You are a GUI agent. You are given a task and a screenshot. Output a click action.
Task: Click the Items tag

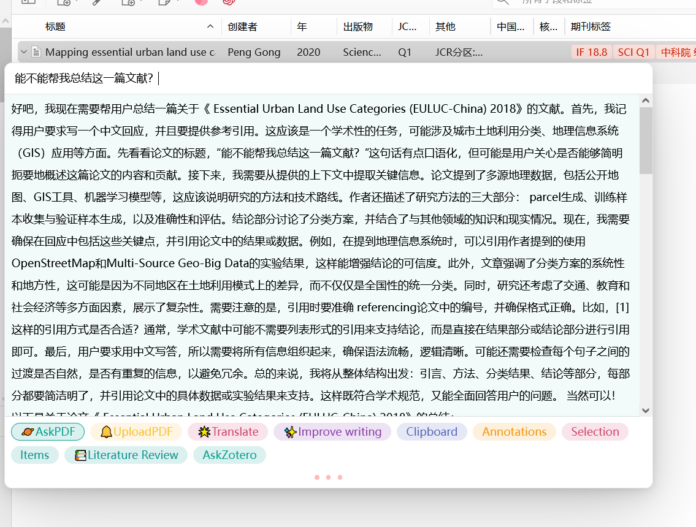[34, 455]
